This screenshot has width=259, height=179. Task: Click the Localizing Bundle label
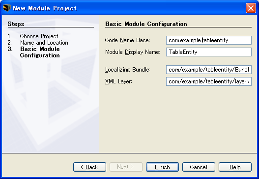[128, 70]
